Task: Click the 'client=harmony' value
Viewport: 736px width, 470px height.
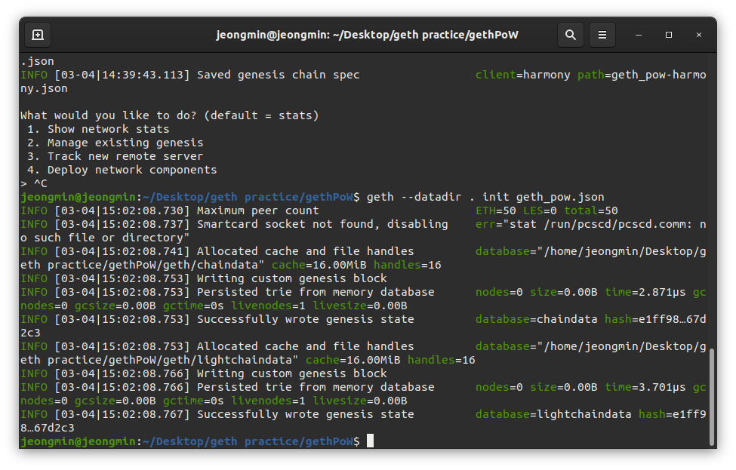Action: click(x=523, y=75)
